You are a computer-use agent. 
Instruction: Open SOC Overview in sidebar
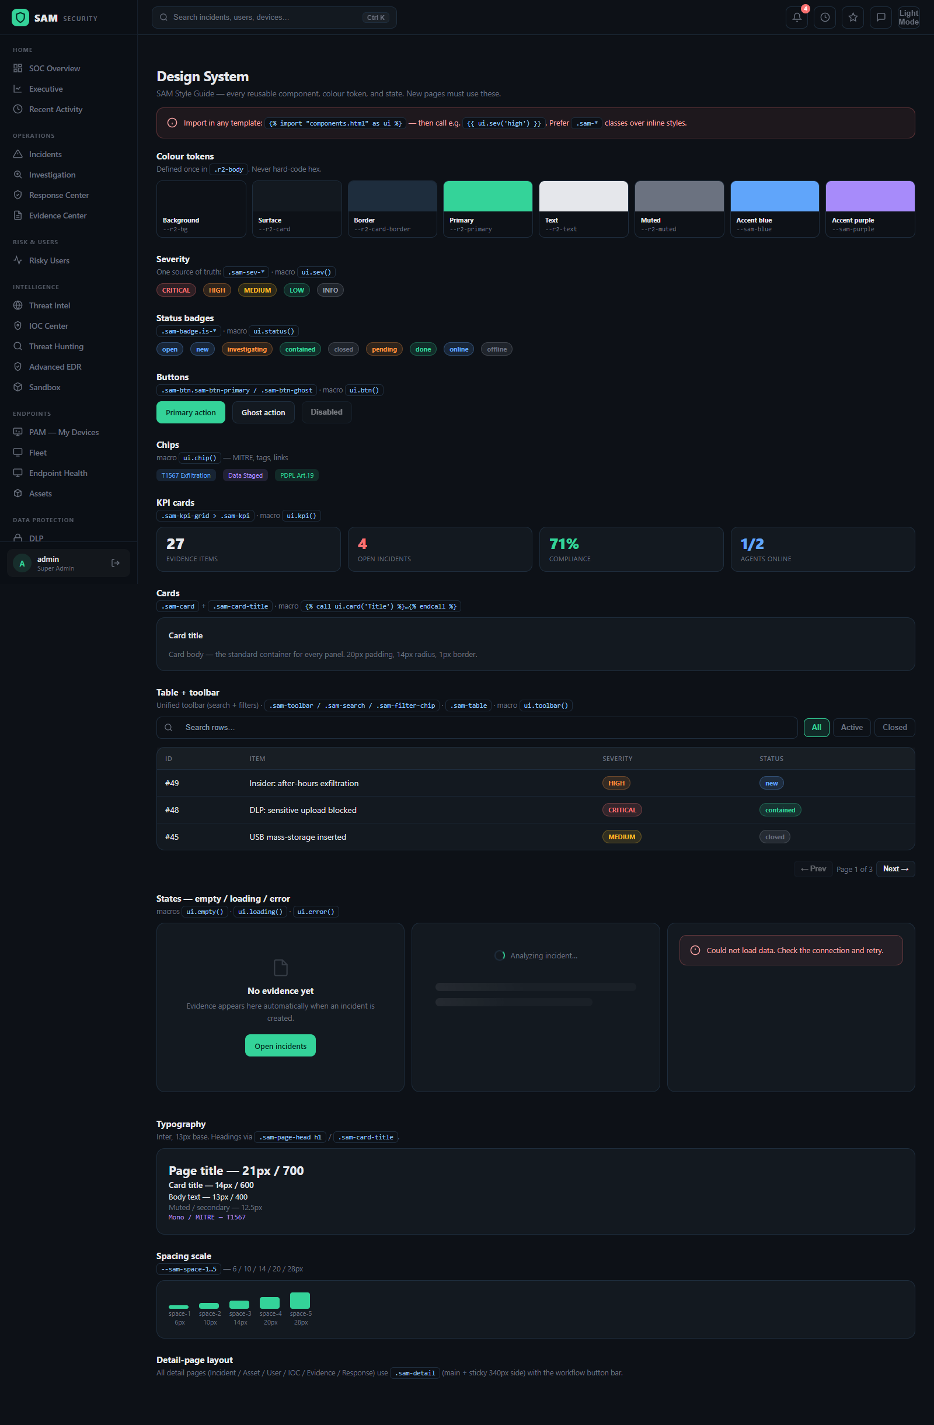point(69,68)
